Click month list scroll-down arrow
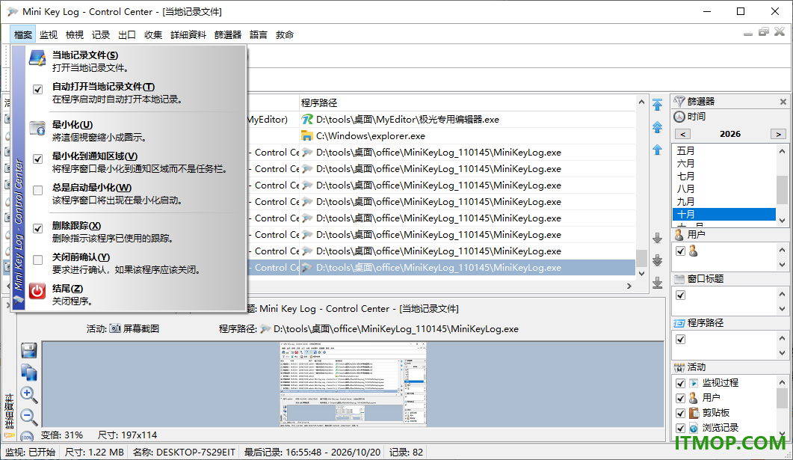 coord(782,221)
